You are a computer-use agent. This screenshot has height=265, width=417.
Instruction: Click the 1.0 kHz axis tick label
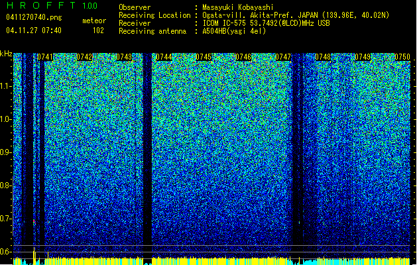pos(5,119)
